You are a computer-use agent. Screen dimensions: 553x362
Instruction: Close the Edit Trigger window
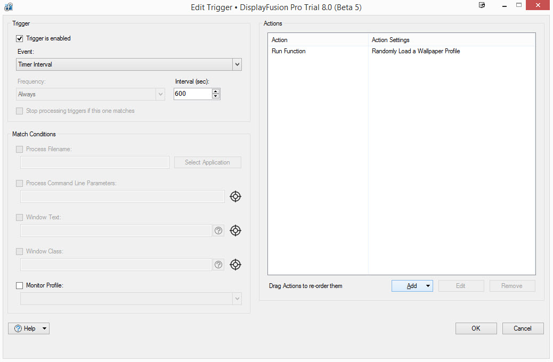point(538,5)
